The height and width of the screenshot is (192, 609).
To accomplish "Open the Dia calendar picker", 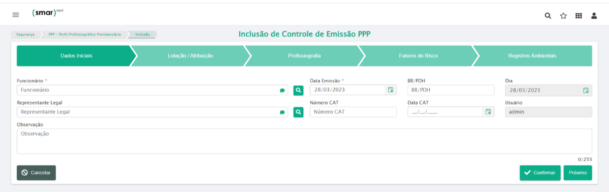I will [x=586, y=90].
